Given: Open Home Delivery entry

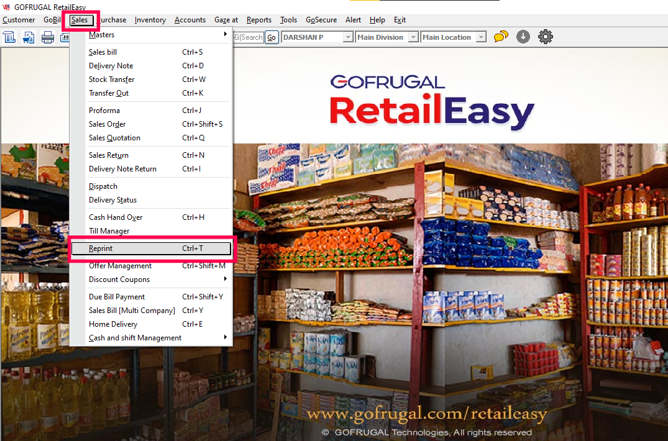Looking at the screenshot, I should coord(151,324).
